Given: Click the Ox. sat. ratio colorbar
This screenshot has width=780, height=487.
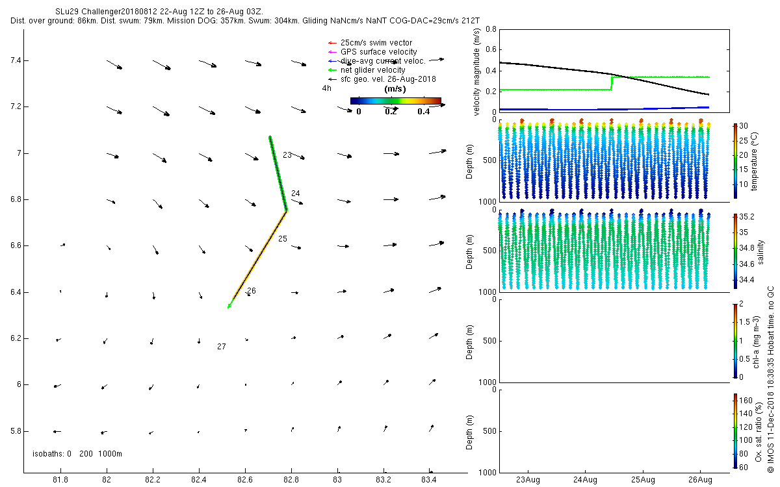Looking at the screenshot, I should 735,431.
